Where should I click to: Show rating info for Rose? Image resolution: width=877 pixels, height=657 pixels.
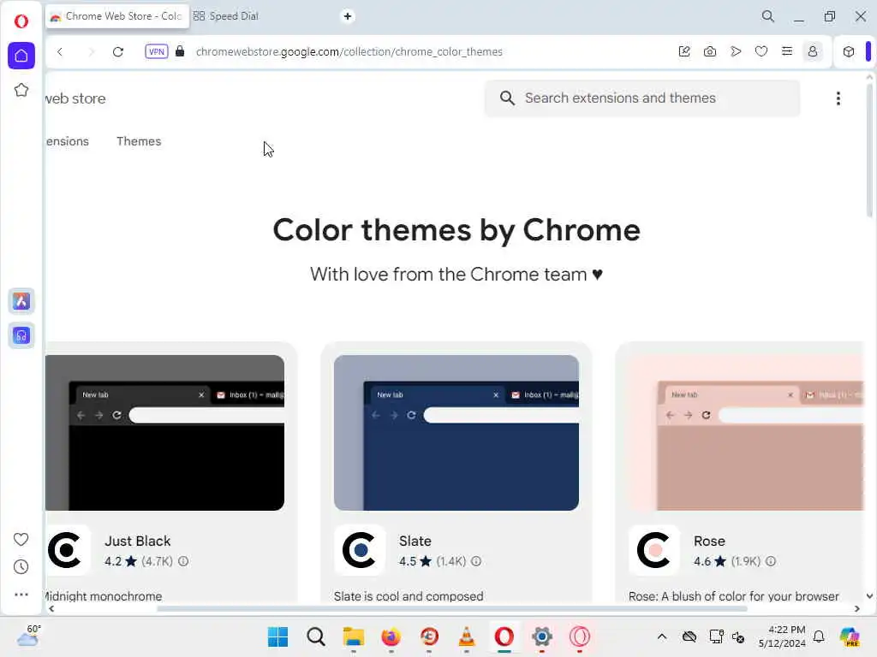pyautogui.click(x=771, y=561)
